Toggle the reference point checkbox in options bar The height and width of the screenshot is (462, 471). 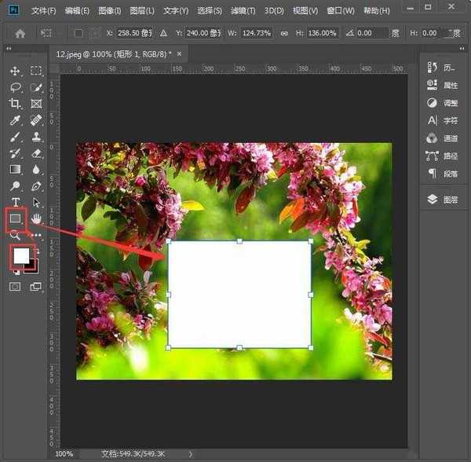pyautogui.click(x=78, y=34)
